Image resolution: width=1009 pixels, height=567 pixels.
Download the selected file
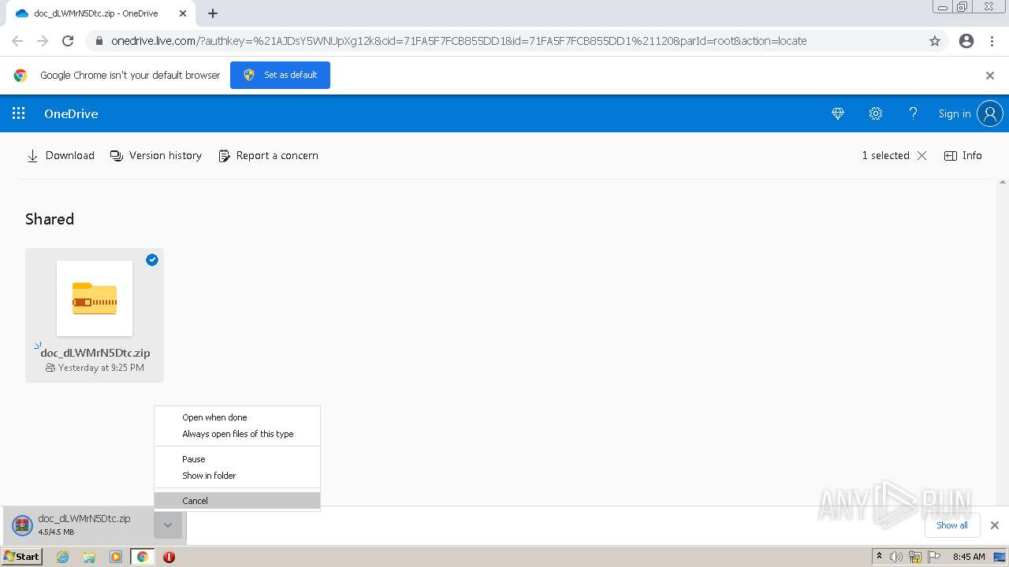coord(61,155)
